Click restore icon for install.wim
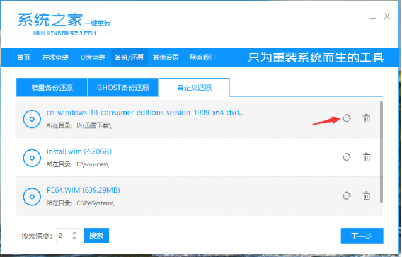The height and width of the screenshot is (257, 402). click(x=346, y=157)
